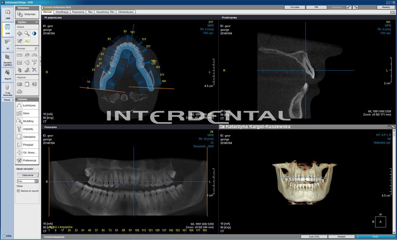Switch to the Panorama tab
Screen dimensions: 397x240
(x=78, y=12)
